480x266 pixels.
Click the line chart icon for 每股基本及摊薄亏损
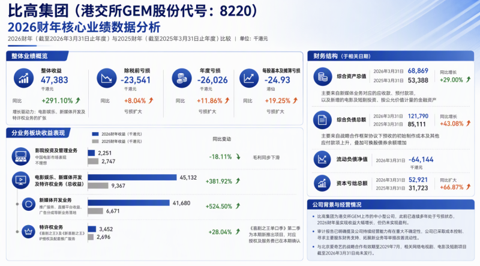click(x=249, y=78)
